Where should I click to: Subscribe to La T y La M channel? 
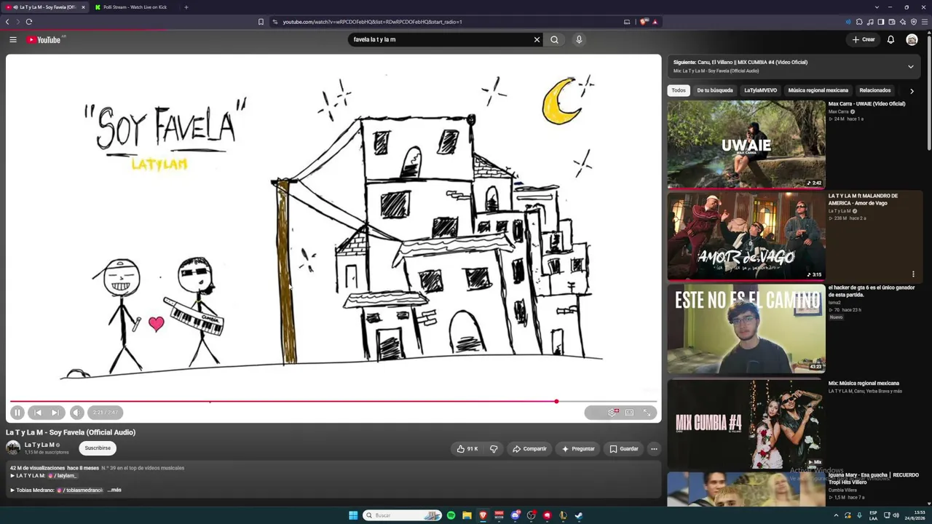point(98,448)
